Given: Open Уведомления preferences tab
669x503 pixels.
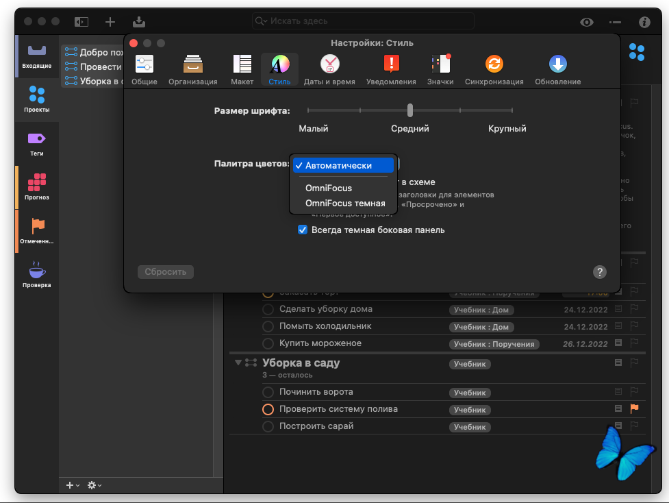Looking at the screenshot, I should 391,70.
